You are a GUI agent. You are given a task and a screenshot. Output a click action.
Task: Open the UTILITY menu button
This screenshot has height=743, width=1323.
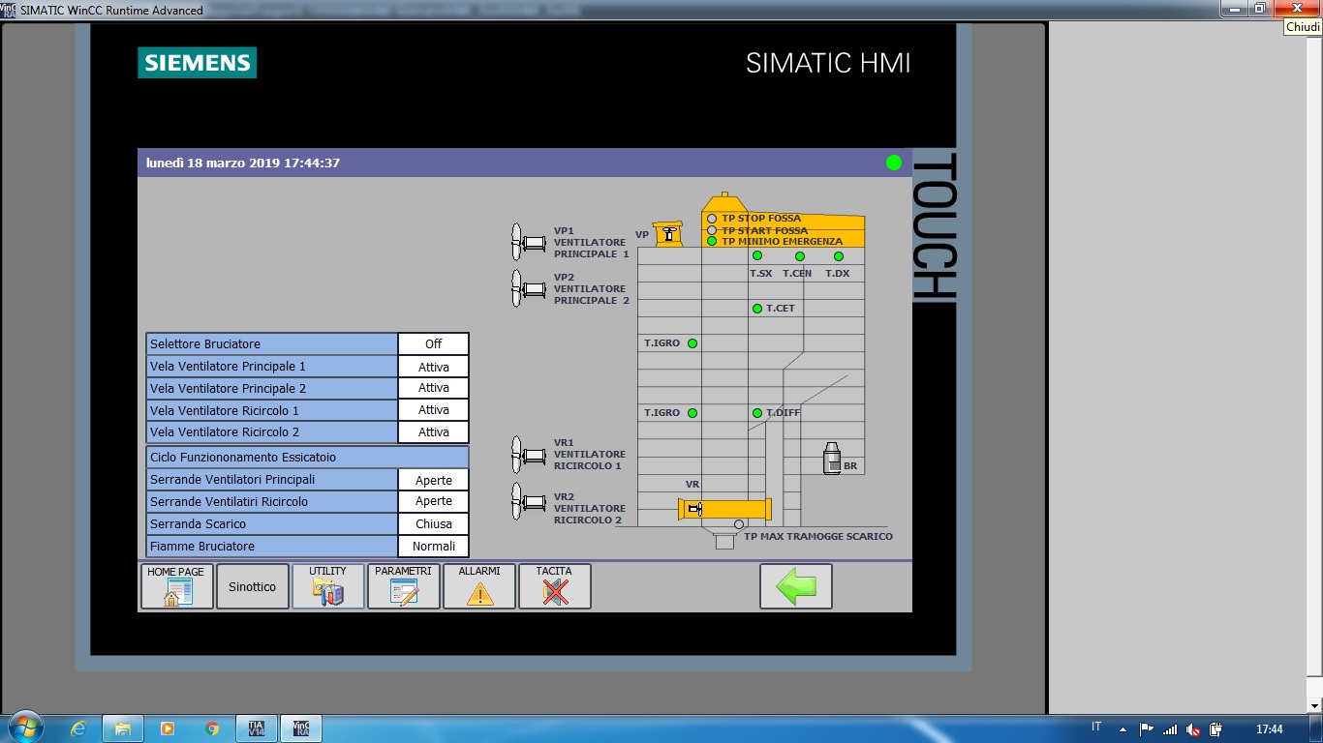tap(328, 586)
